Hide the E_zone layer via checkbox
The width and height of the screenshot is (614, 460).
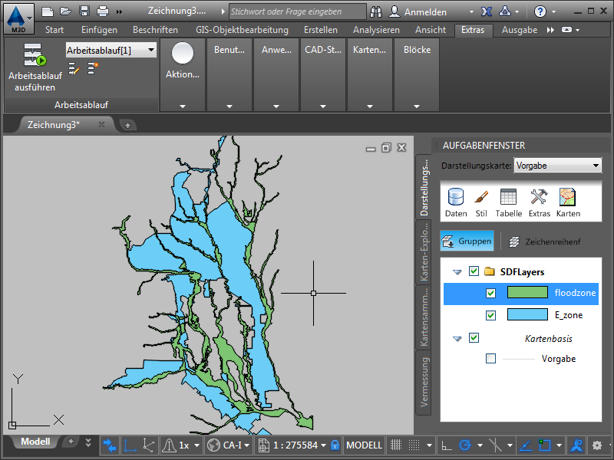click(491, 315)
